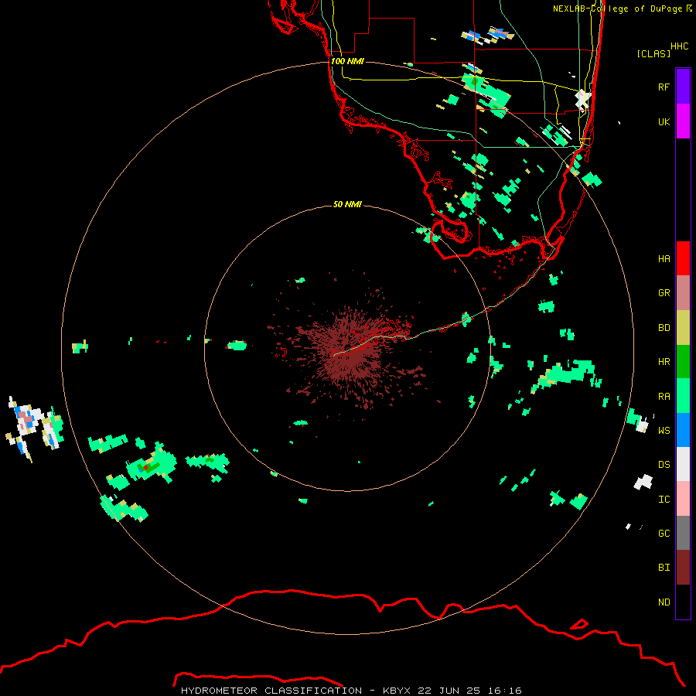
Task: Click the RF purple legend swatch
Action: pyautogui.click(x=683, y=87)
